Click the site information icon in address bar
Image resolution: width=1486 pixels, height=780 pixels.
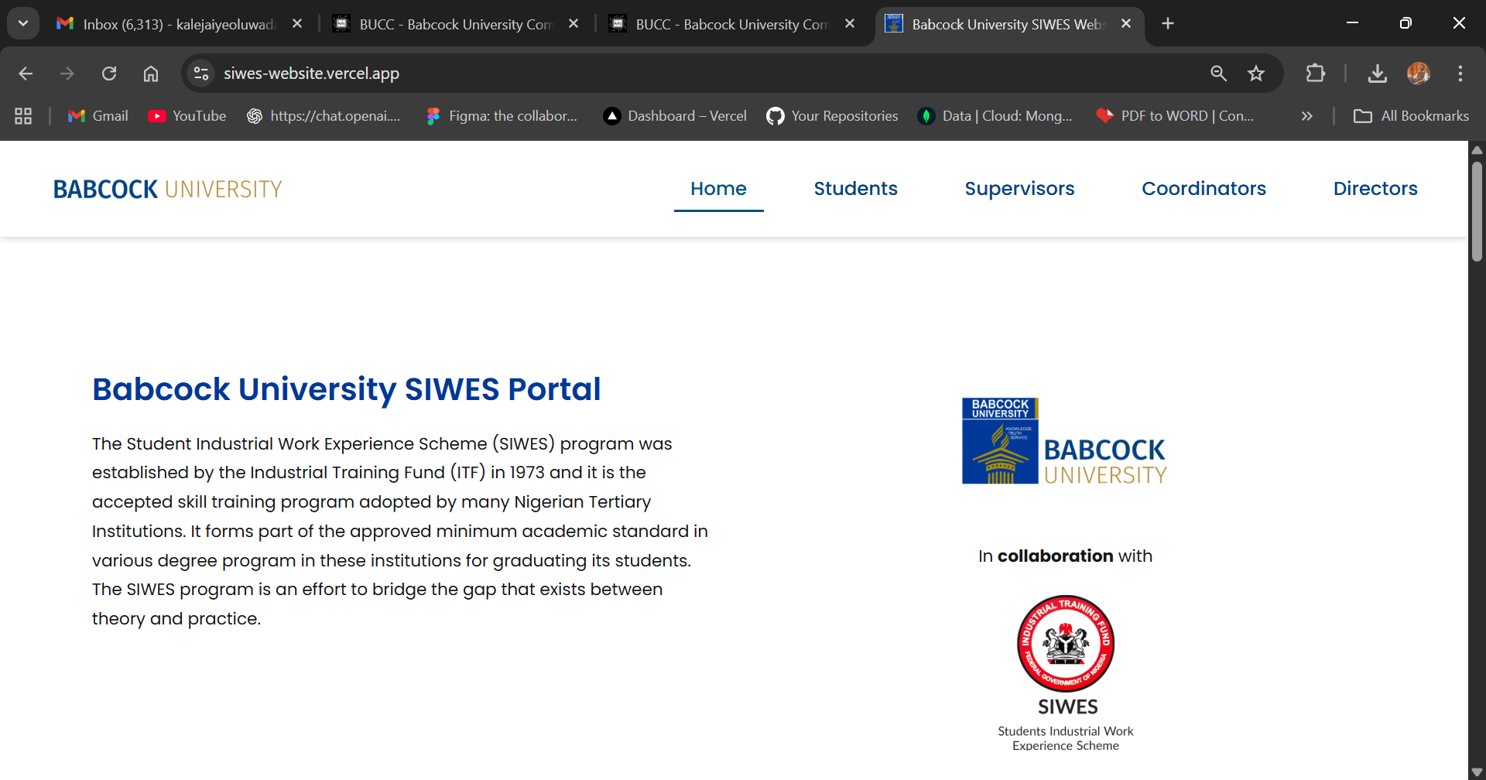[200, 73]
